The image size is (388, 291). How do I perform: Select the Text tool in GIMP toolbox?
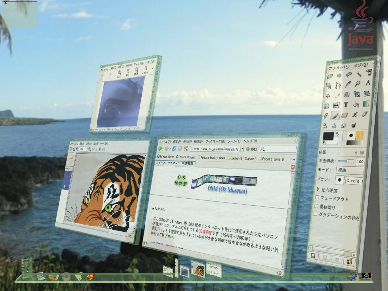click(346, 104)
